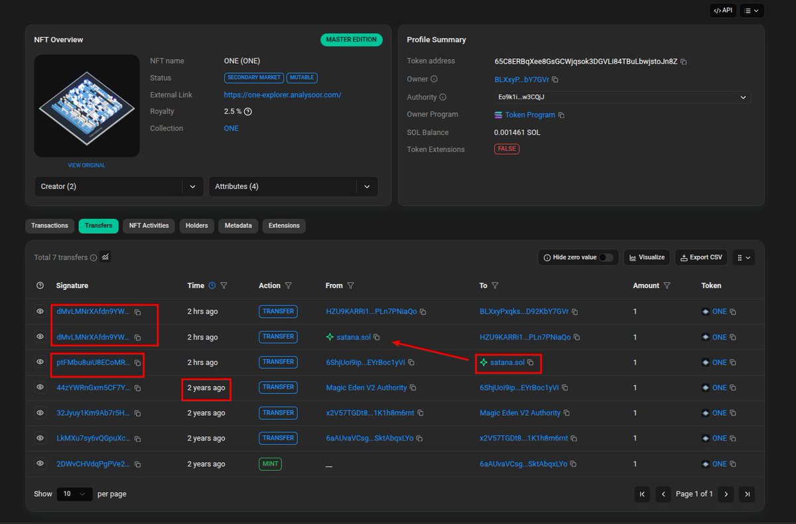Copy the Token Program address
The image size is (796, 524).
click(x=561, y=115)
